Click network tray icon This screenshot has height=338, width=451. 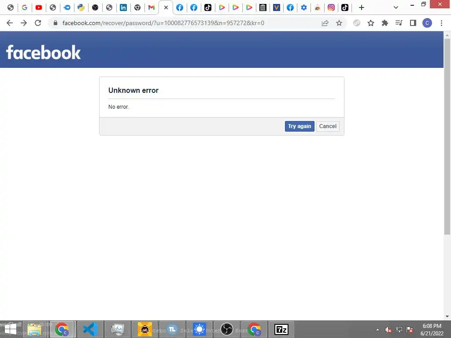coord(399,330)
